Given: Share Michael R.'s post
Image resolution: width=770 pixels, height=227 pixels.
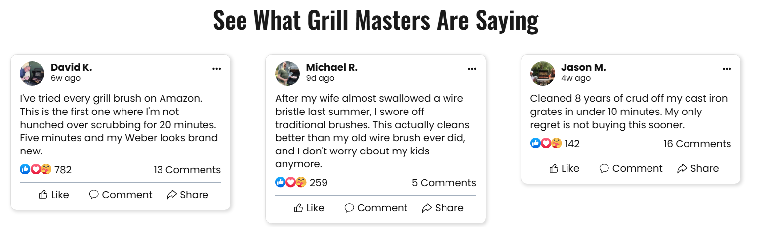Looking at the screenshot, I should click(443, 208).
